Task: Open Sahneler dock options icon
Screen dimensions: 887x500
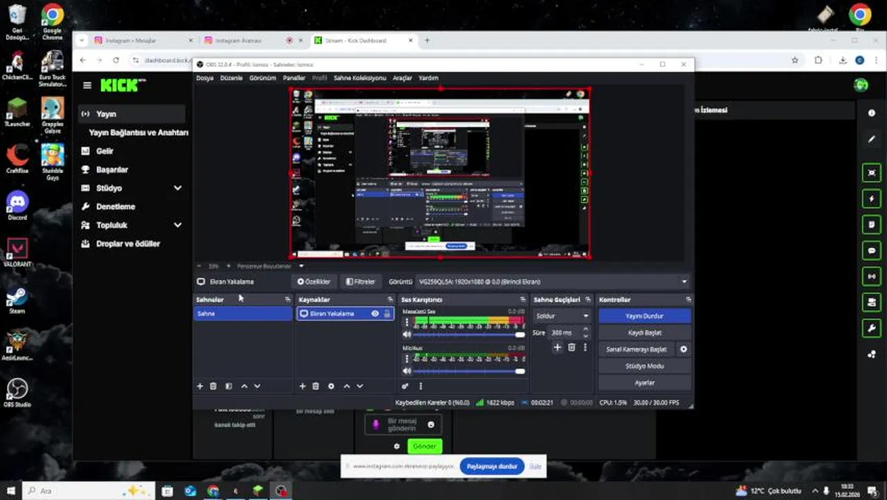Action: [287, 299]
